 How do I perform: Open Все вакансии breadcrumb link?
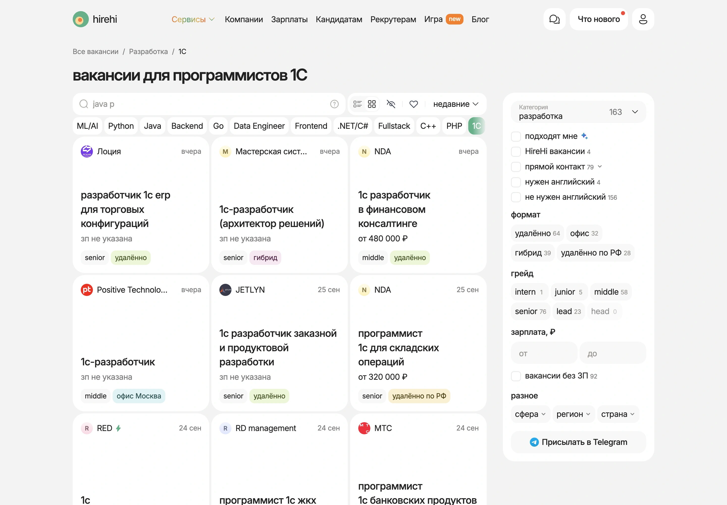pos(95,52)
